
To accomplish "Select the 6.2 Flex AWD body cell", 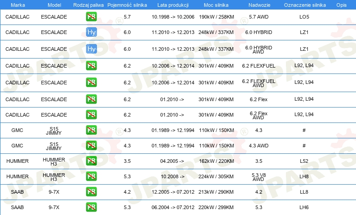I will click(x=259, y=115).
